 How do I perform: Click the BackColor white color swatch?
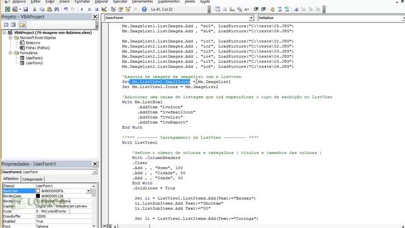[x=38, y=191]
